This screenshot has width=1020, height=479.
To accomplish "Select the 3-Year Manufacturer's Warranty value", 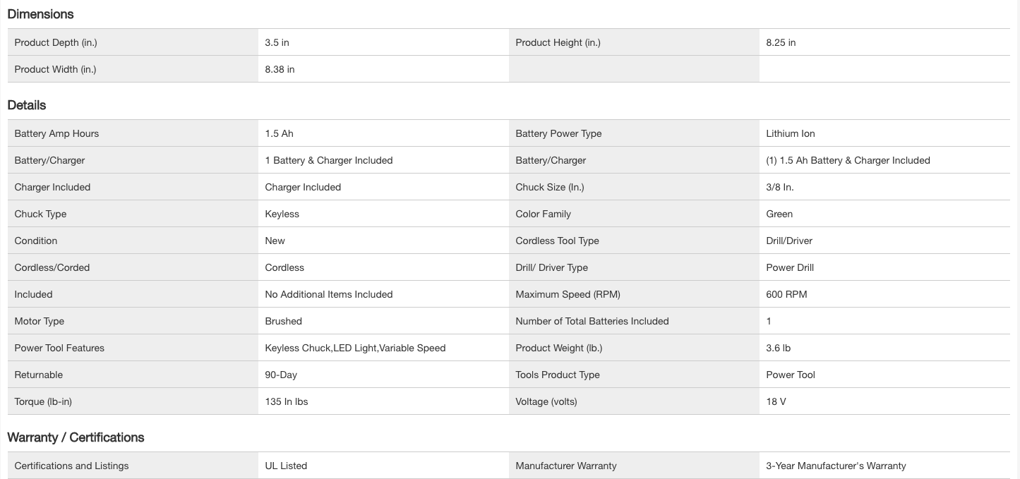I will [x=836, y=466].
